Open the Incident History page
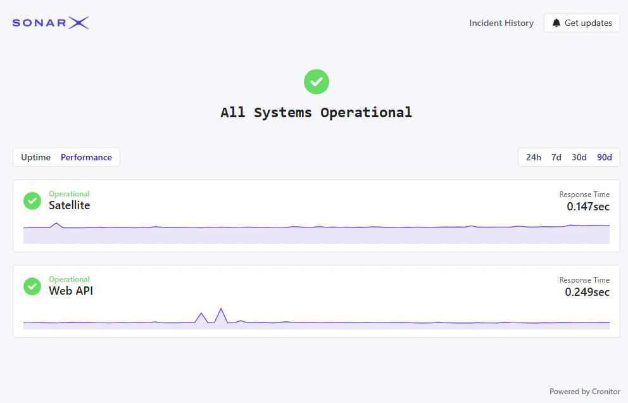 501,23
